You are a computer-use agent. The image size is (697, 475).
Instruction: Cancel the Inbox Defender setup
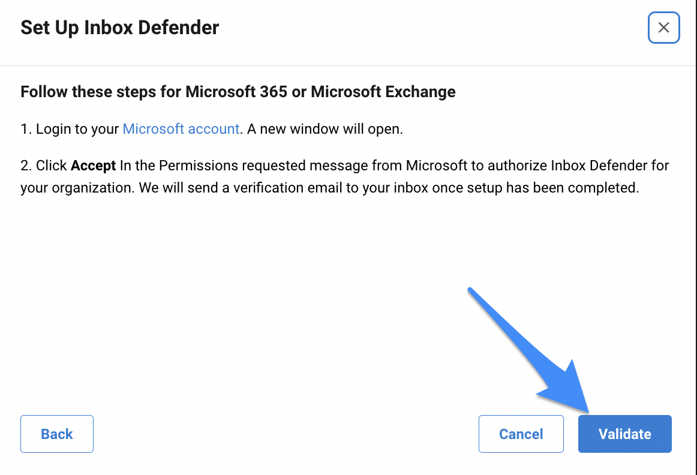(x=521, y=434)
